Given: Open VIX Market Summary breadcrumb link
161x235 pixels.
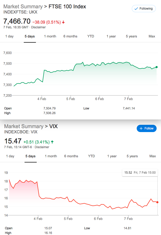Looking at the screenshot, I should 24,126.
